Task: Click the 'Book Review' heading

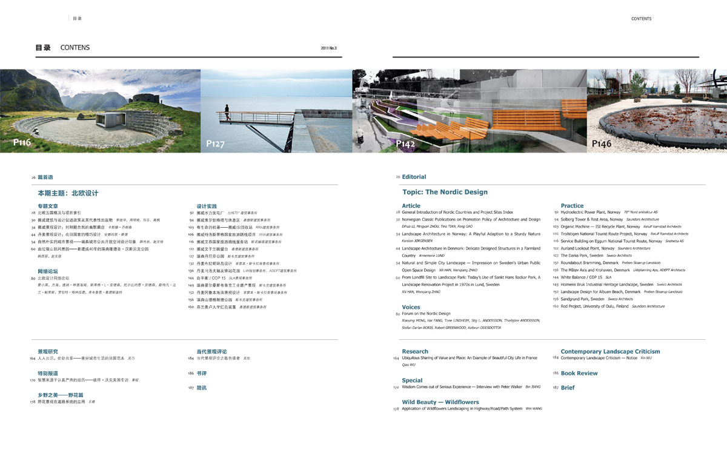Action: click(579, 373)
